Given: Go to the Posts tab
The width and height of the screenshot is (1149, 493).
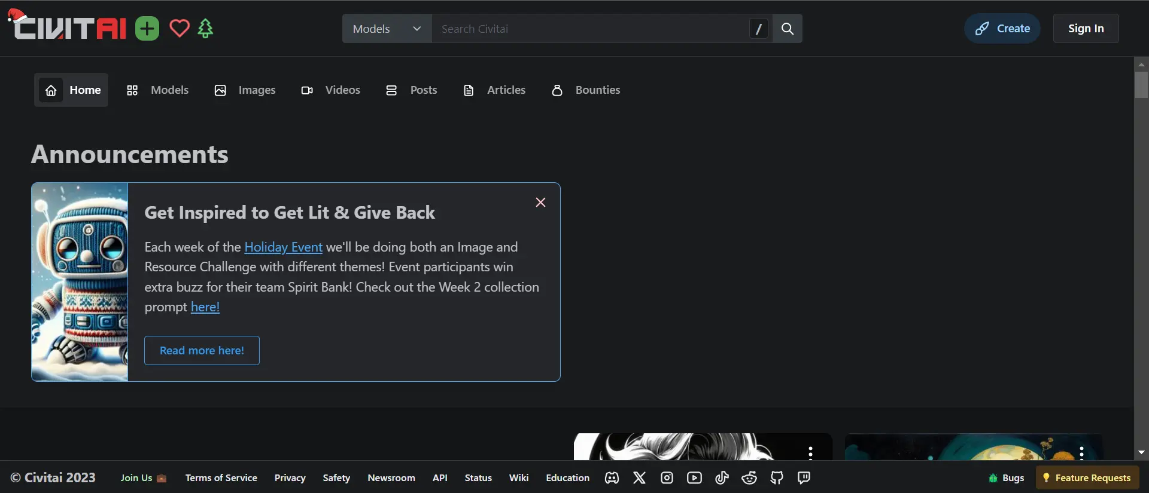Looking at the screenshot, I should (x=411, y=90).
